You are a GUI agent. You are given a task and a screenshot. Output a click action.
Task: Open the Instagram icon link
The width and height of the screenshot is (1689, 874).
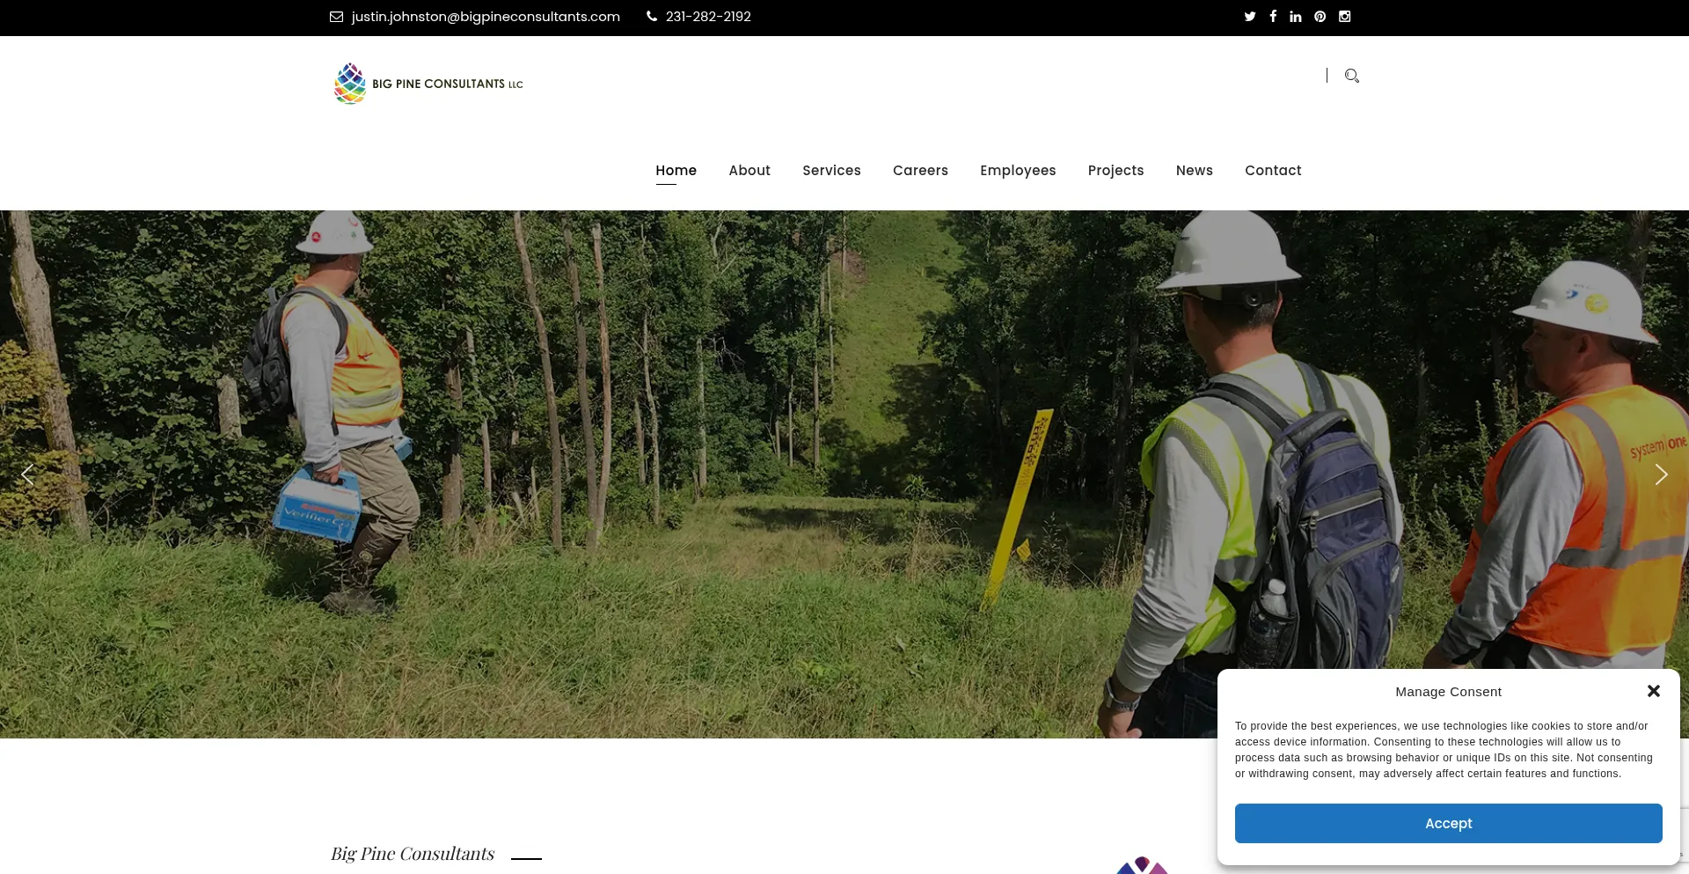[x=1344, y=17]
